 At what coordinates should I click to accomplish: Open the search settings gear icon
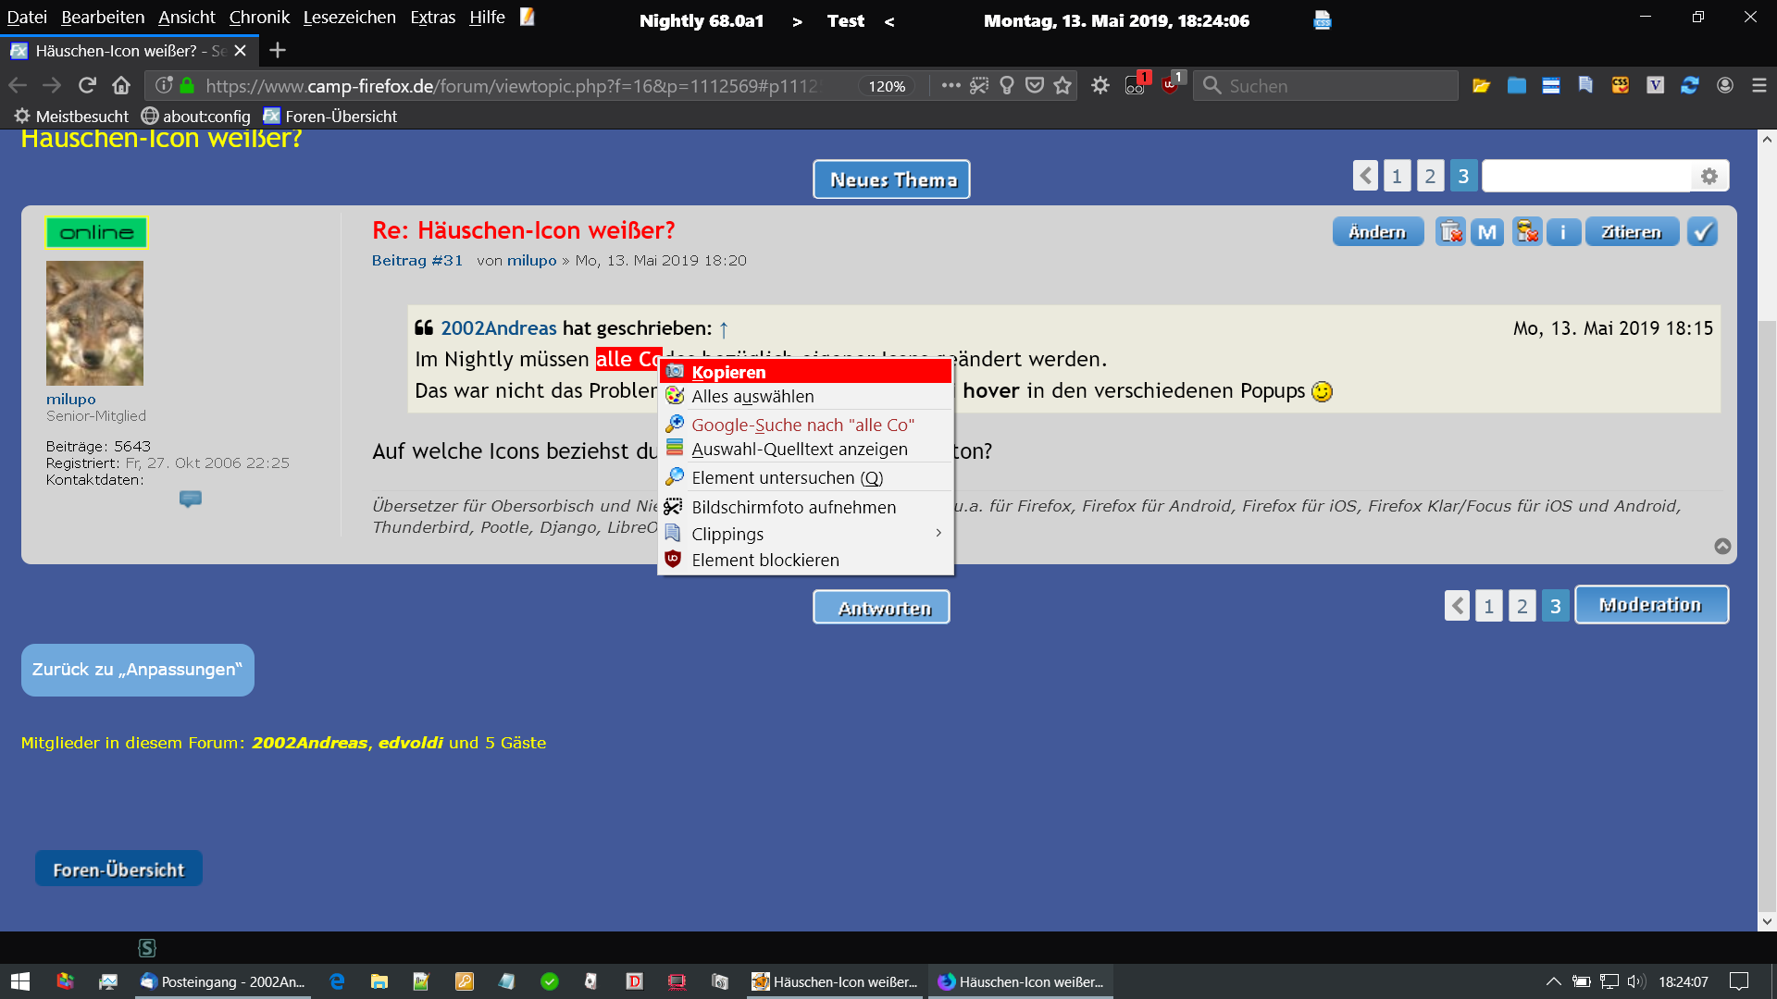[x=1709, y=176]
